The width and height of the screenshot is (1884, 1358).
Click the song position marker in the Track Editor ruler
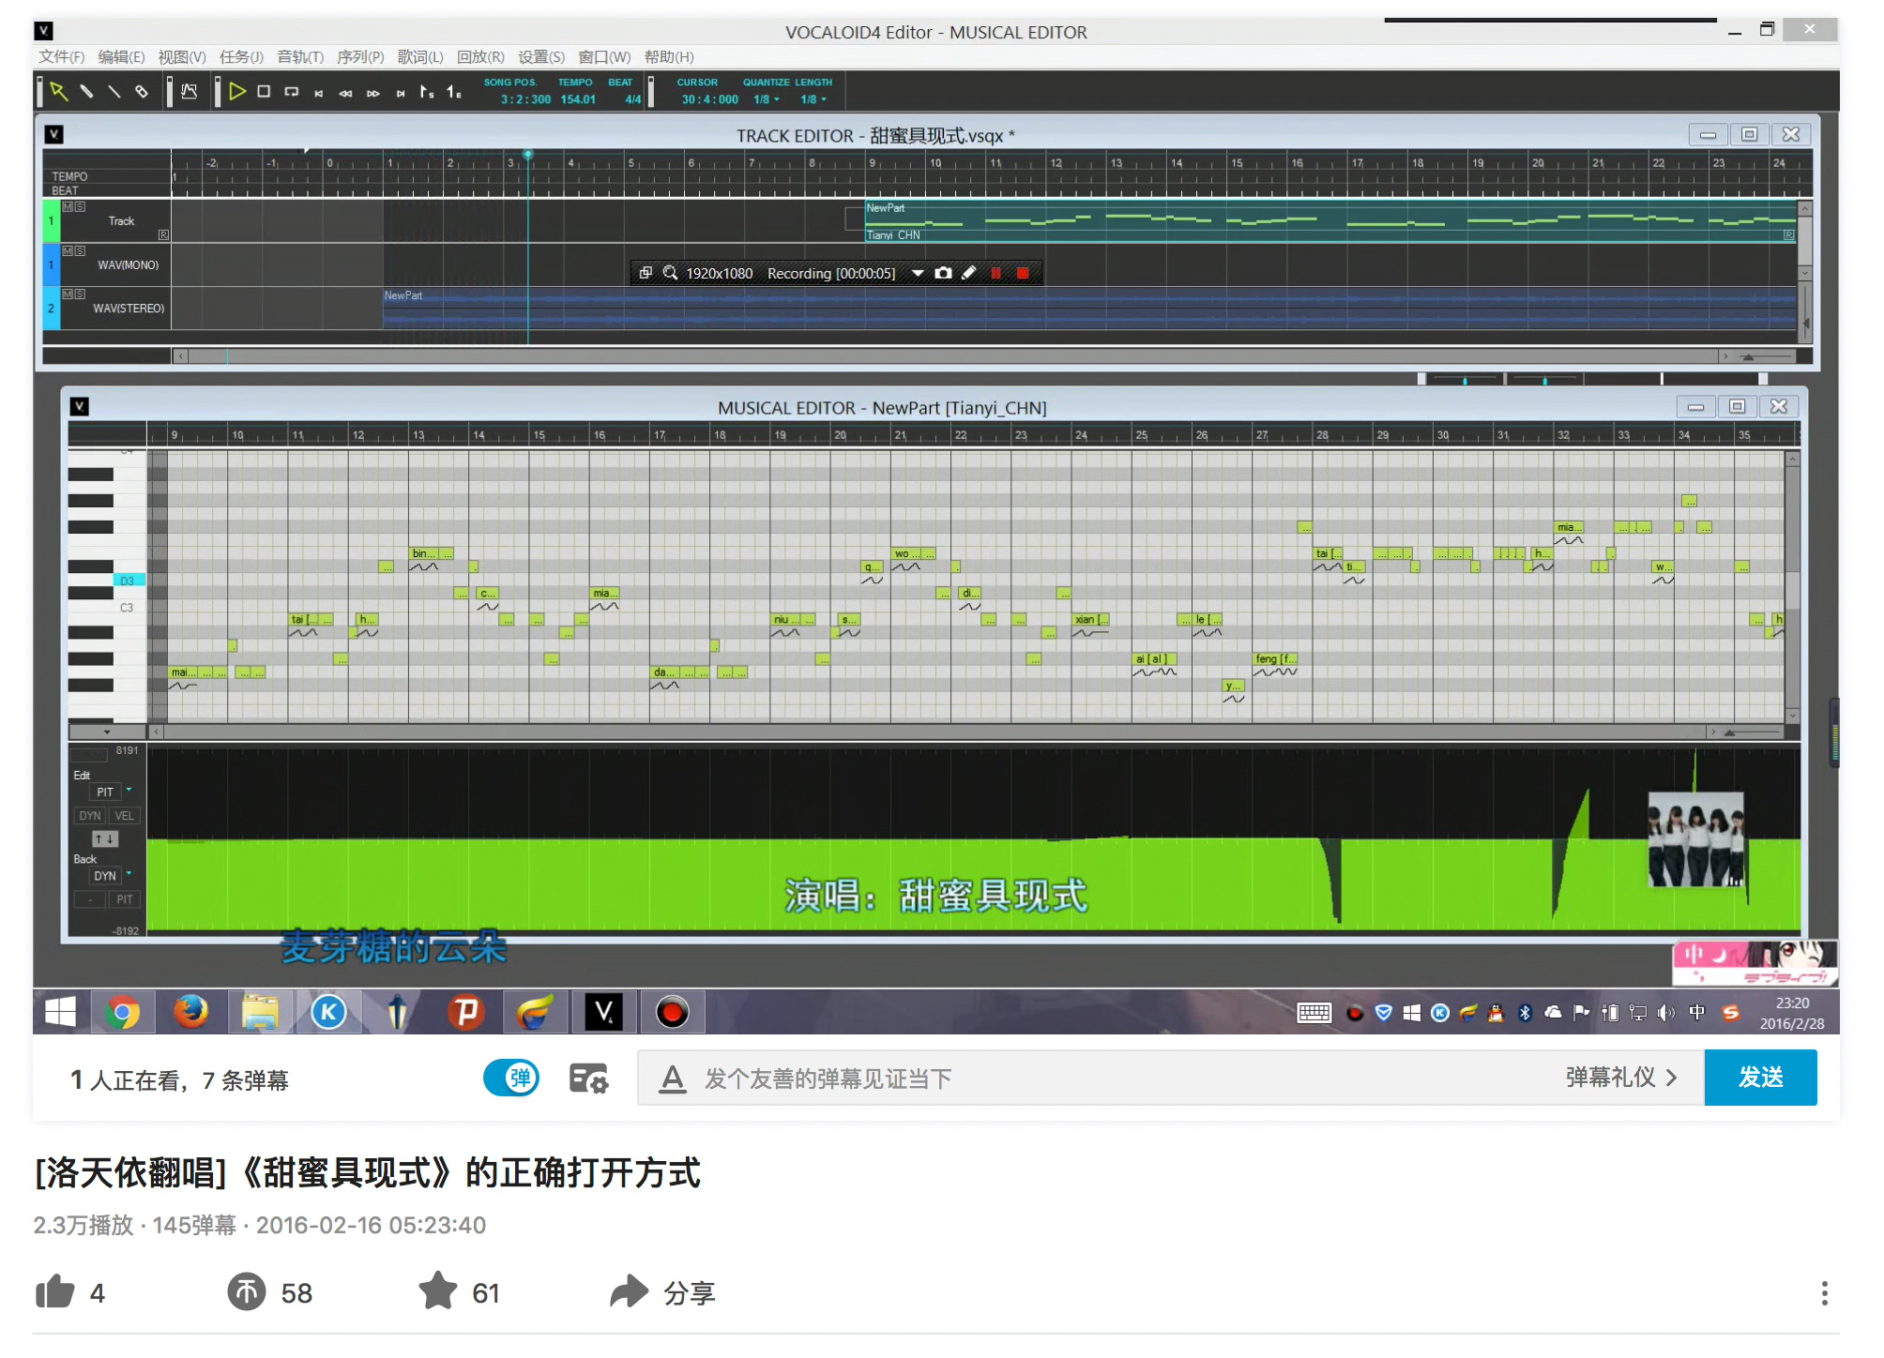(x=527, y=155)
